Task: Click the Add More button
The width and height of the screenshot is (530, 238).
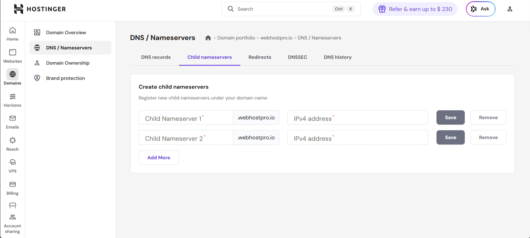Action: point(159,158)
